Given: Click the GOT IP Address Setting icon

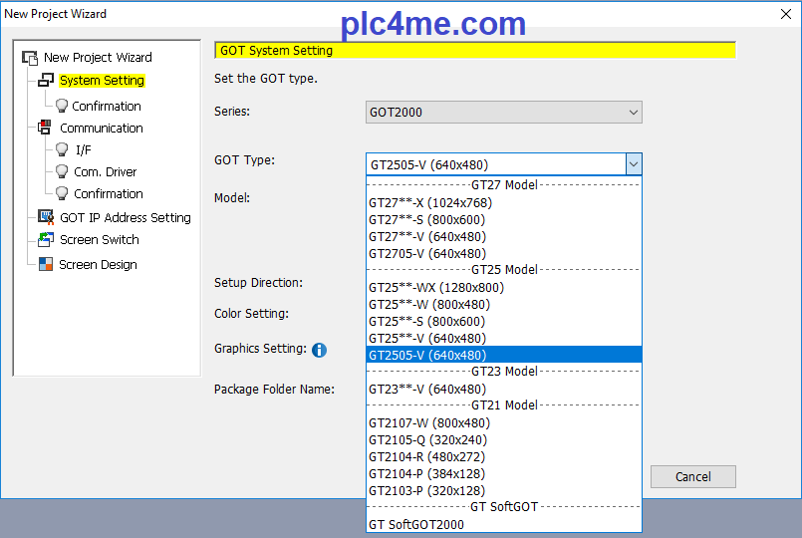Looking at the screenshot, I should (x=45, y=217).
